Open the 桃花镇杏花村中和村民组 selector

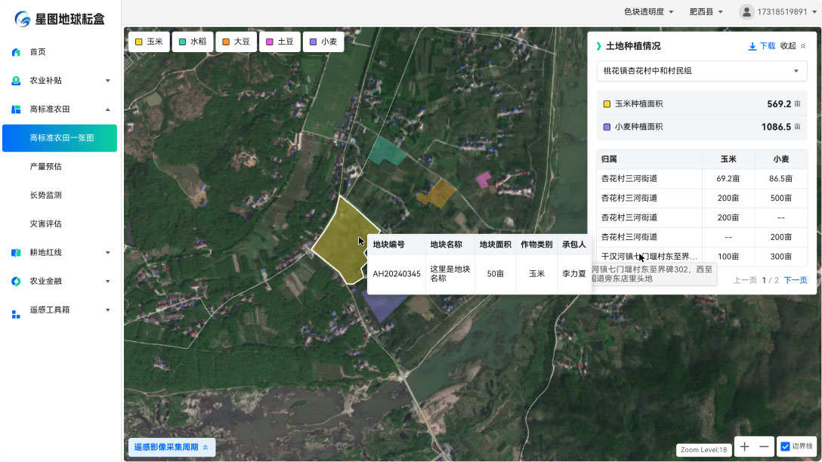[701, 71]
